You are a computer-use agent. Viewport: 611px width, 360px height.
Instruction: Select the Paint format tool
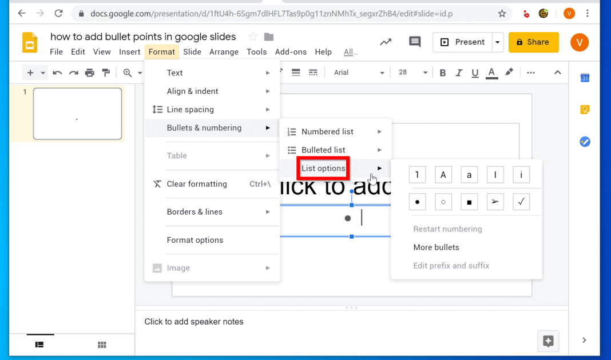105,73
